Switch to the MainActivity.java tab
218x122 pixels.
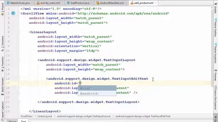(x=20, y=3)
